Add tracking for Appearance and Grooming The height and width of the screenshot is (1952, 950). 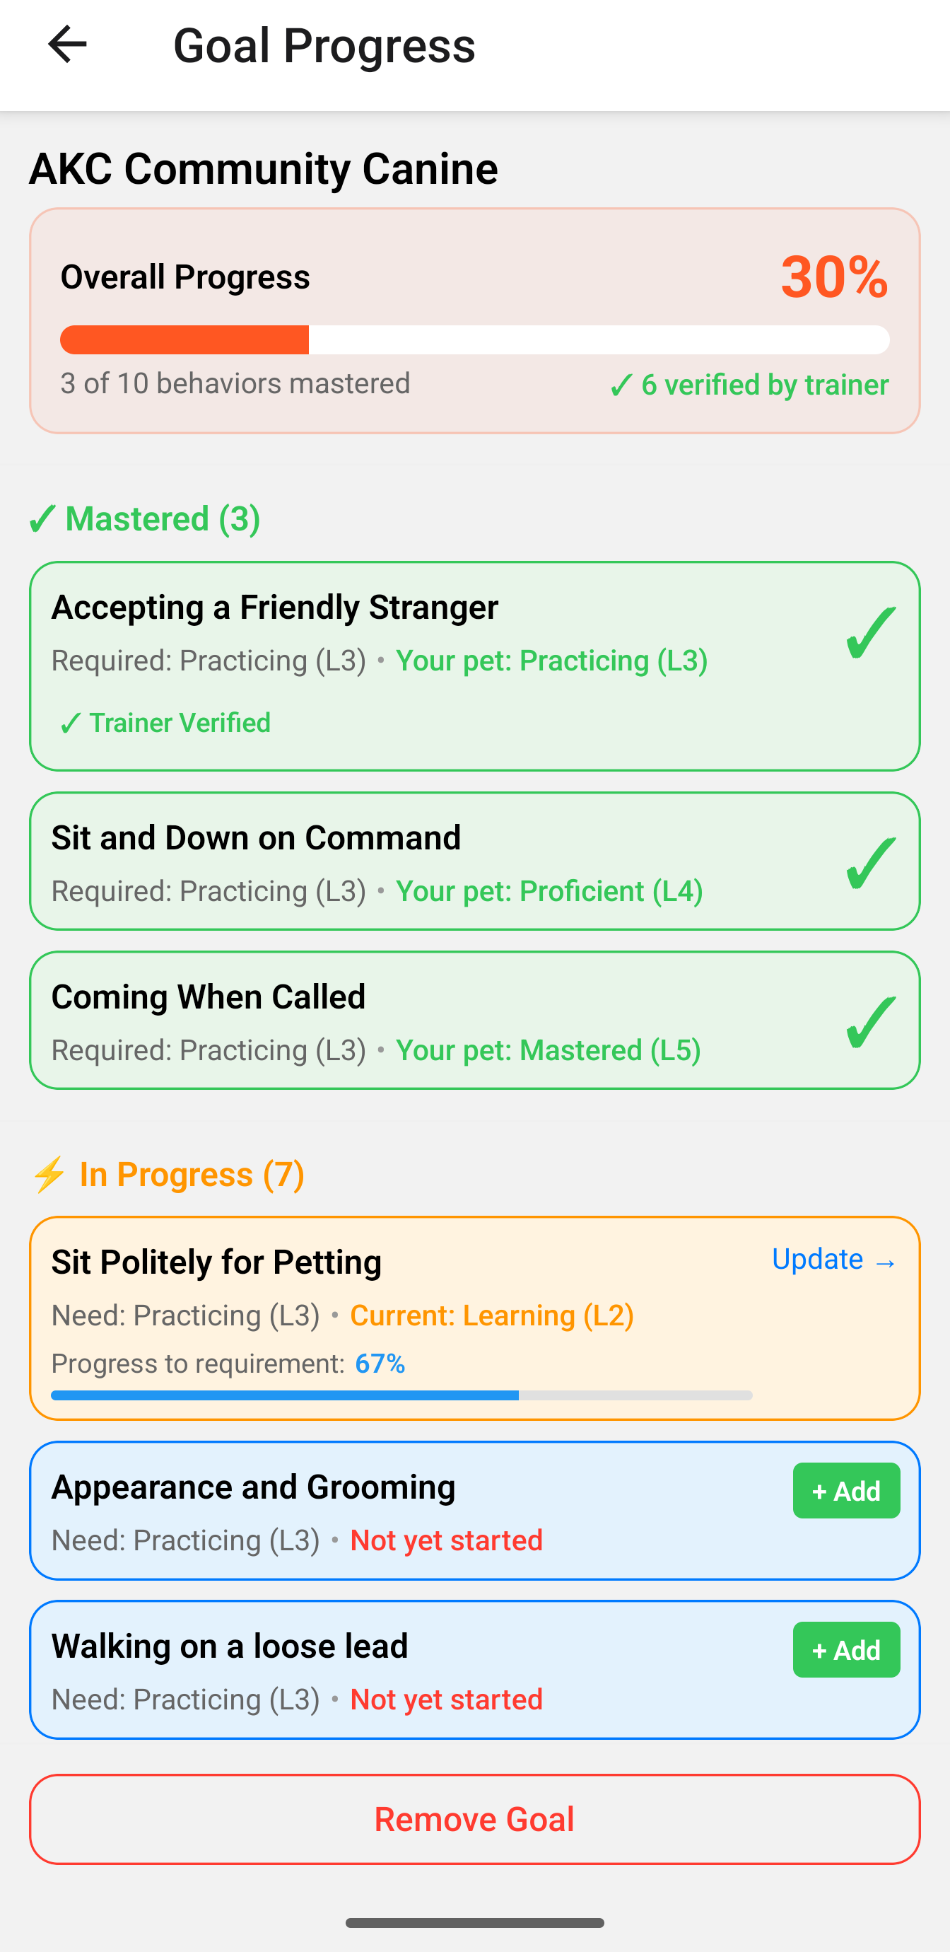coord(845,1489)
